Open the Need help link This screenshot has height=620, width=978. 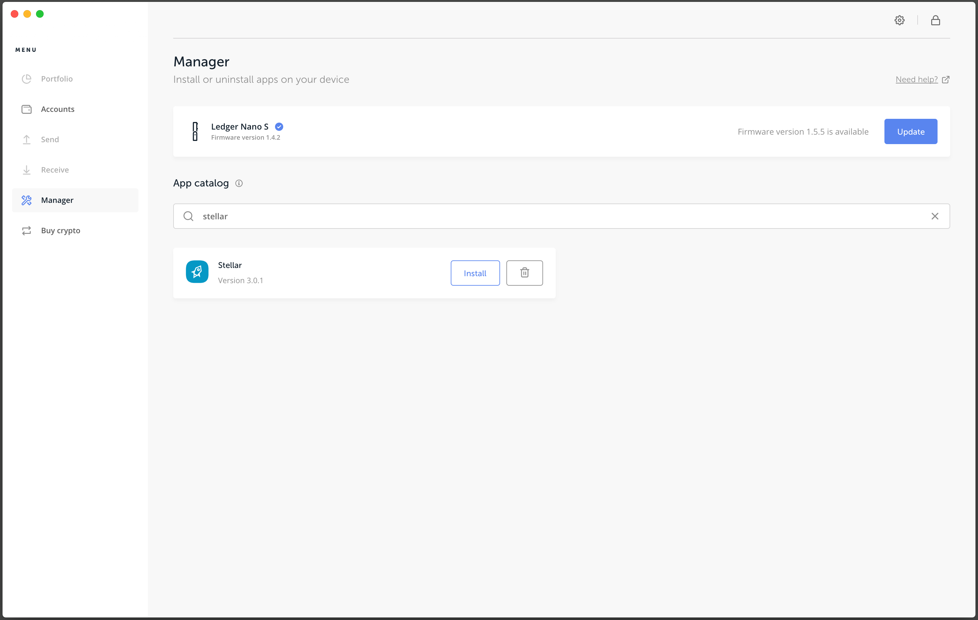917,79
